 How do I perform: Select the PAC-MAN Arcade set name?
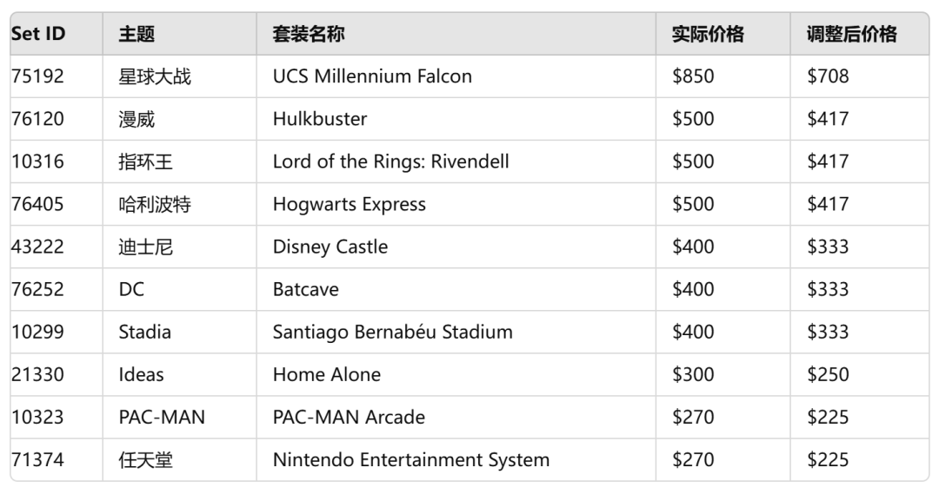point(349,417)
